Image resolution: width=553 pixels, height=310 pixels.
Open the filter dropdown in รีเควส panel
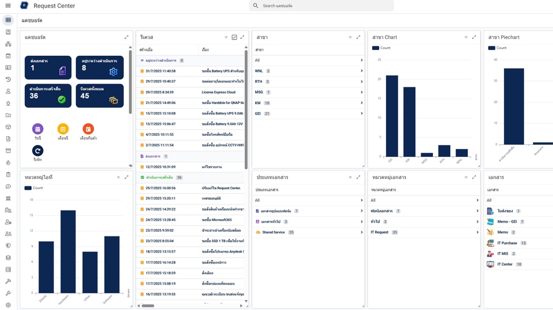[226, 37]
